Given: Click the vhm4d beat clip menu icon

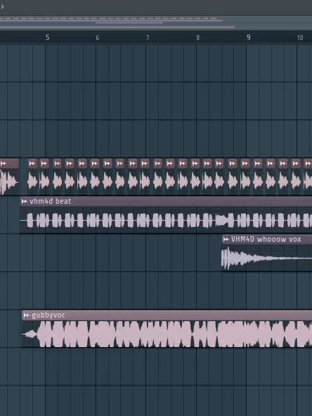Looking at the screenshot, I should 24,202.
